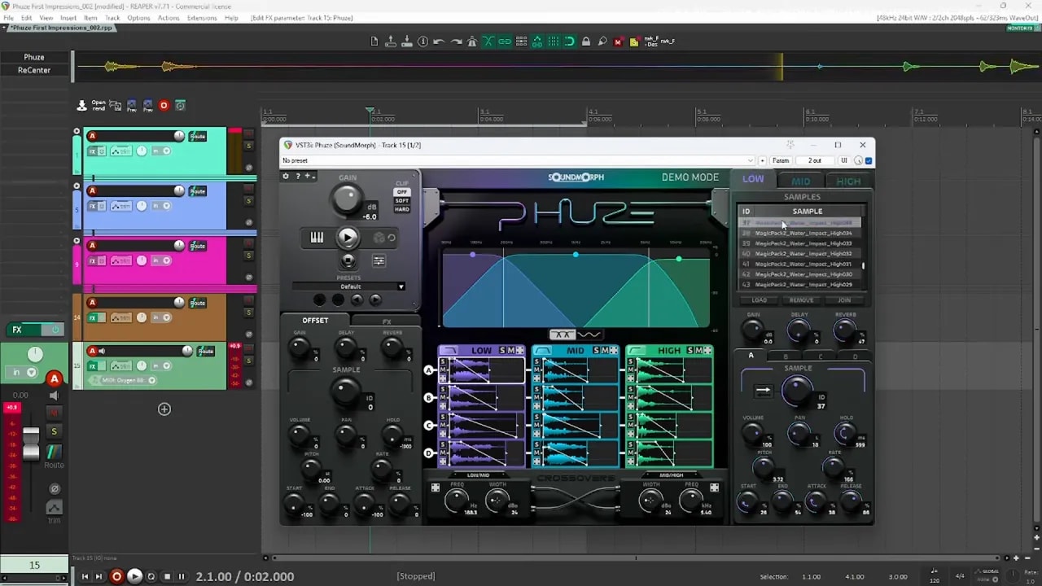Click Reaper transport record button
The width and height of the screenshot is (1042, 586).
click(116, 576)
